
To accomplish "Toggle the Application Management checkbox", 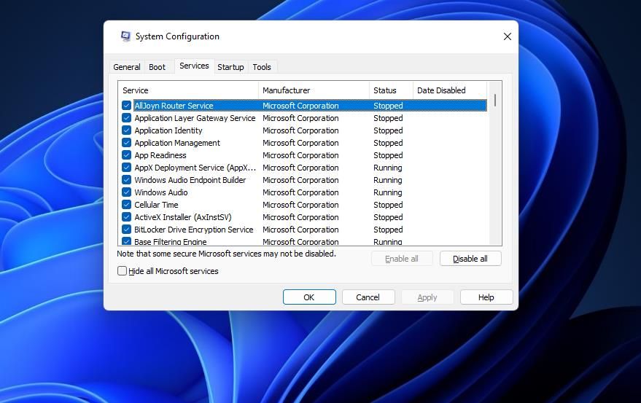I will click(x=126, y=143).
